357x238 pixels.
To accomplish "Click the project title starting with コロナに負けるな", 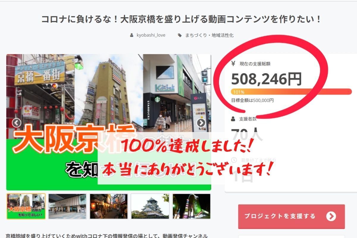I will coord(181,20).
